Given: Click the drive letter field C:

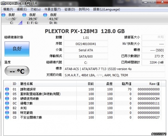Looking at the screenshot, I should point(86,63).
